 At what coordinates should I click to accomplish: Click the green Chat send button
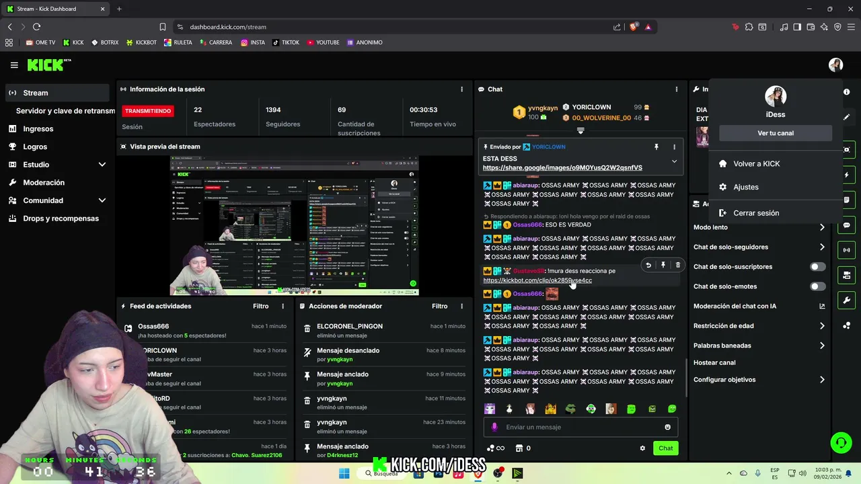click(665, 448)
